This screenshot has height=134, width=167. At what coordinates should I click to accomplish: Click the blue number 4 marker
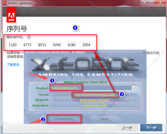tap(75, 28)
